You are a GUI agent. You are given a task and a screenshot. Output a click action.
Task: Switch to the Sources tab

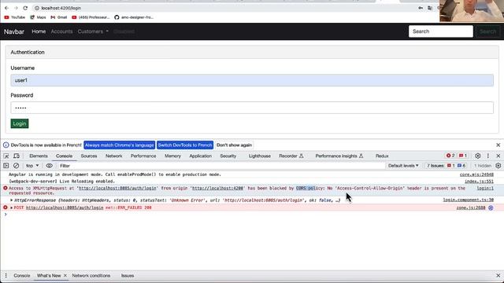pyautogui.click(x=89, y=156)
